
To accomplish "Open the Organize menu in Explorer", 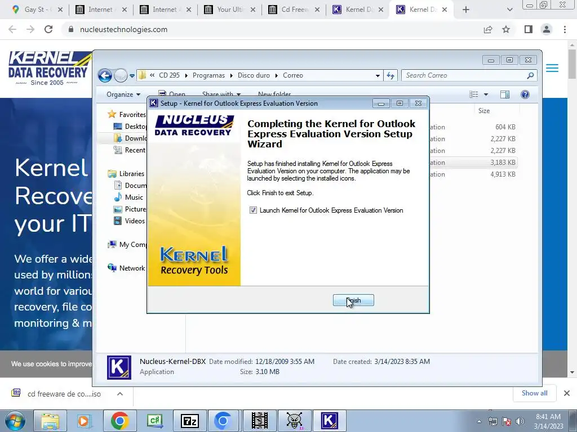I will (123, 94).
